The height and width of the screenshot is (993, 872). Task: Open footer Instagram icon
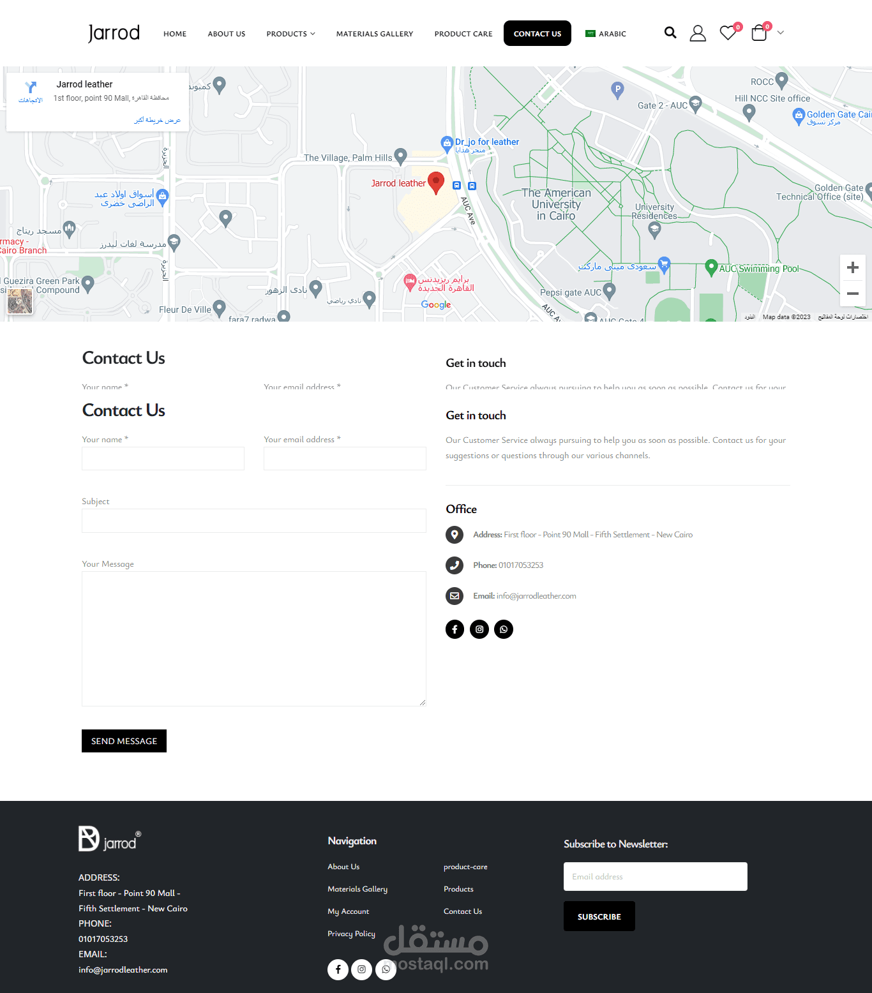(x=361, y=969)
